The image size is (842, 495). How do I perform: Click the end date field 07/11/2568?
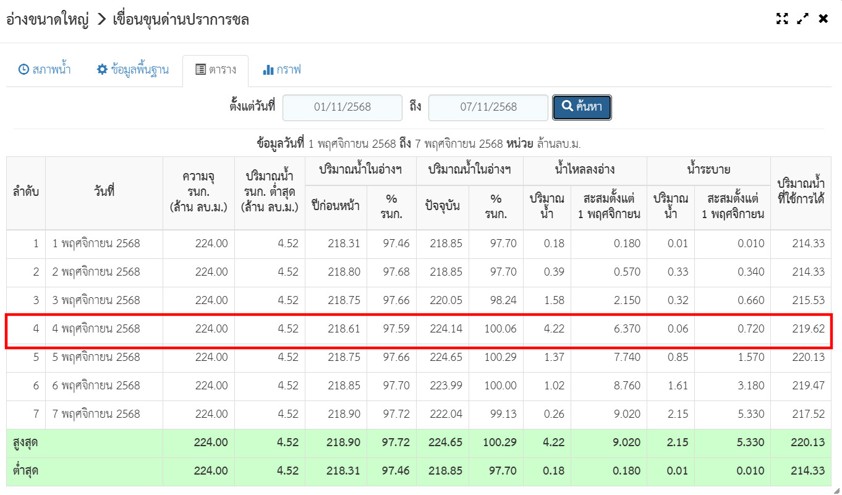488,107
